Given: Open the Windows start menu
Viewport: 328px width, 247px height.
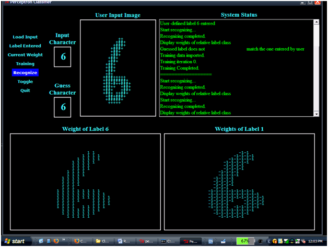Looking at the screenshot, I should tap(16, 241).
